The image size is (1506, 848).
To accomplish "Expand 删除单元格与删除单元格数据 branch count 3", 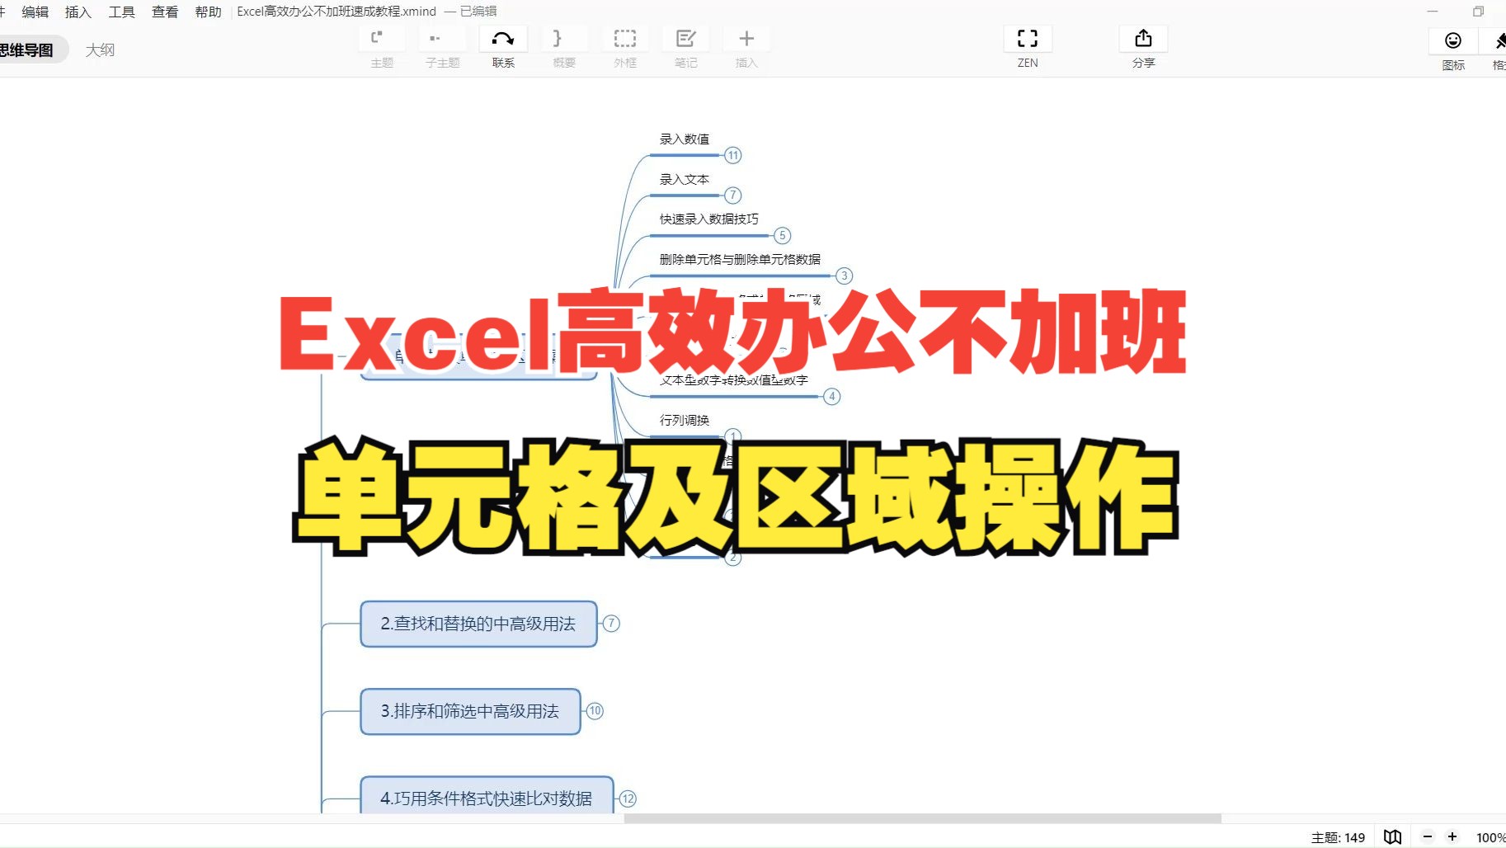I will [x=844, y=276].
